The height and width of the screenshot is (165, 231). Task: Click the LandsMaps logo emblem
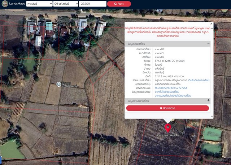(x=5, y=4)
